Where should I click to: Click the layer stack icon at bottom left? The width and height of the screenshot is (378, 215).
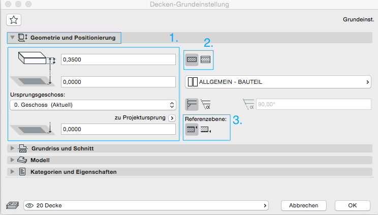click(x=12, y=205)
